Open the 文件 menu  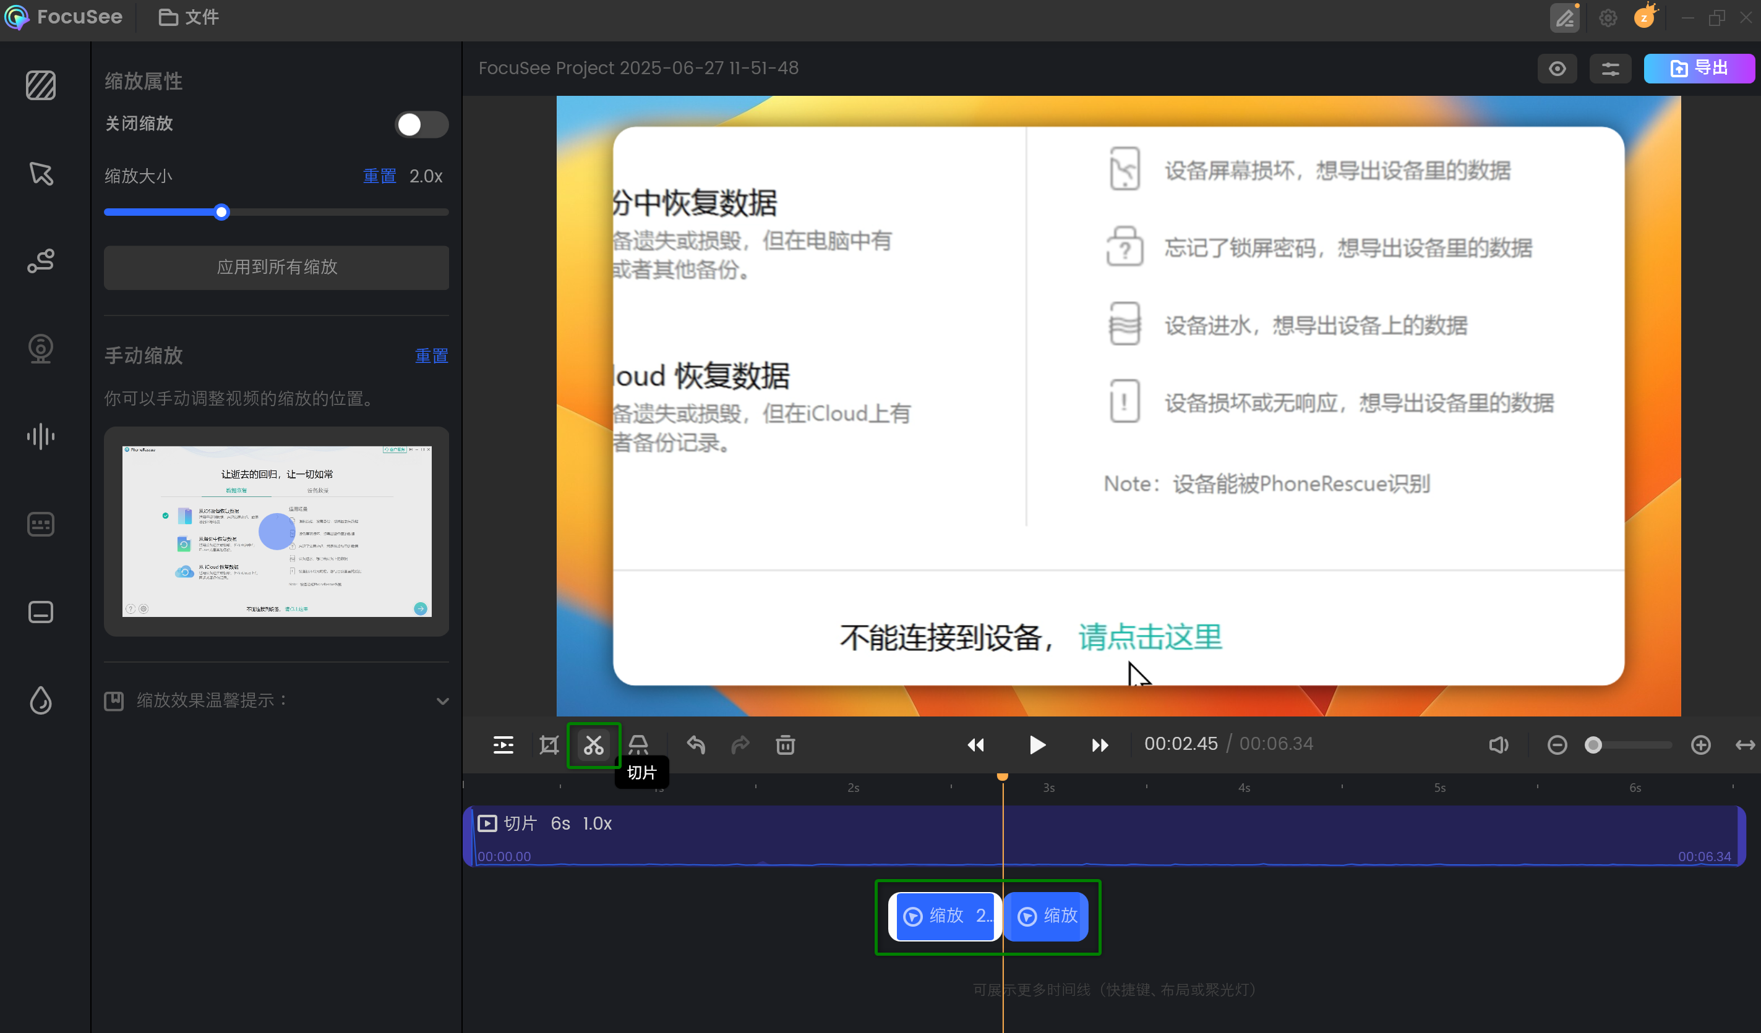click(x=189, y=17)
